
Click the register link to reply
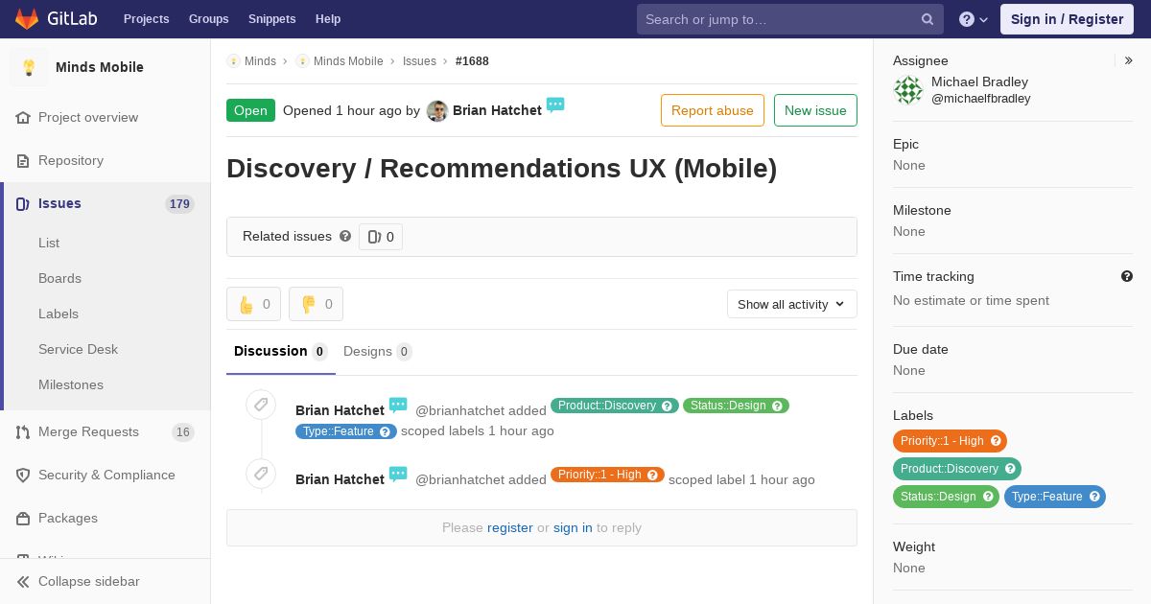[509, 527]
